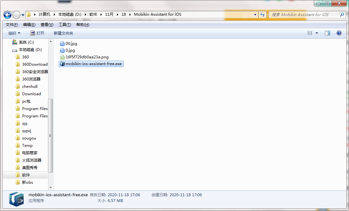Click the magnifier search icon

(342, 14)
